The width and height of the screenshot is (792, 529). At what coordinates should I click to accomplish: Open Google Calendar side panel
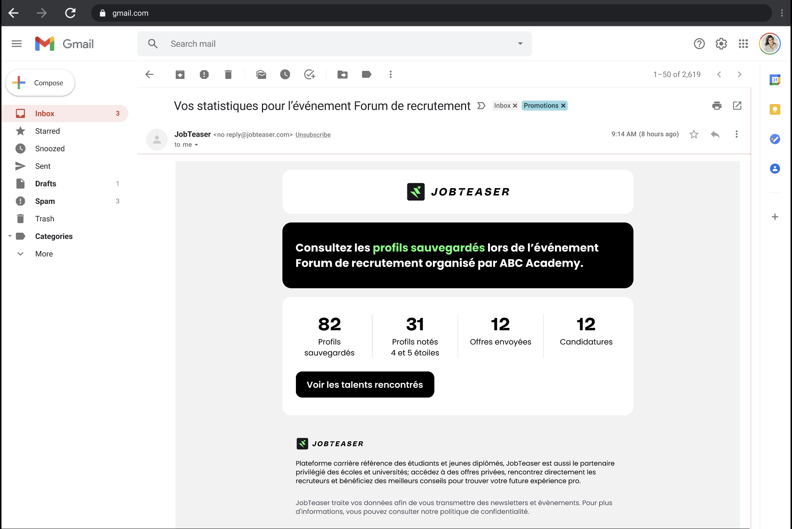tap(775, 80)
